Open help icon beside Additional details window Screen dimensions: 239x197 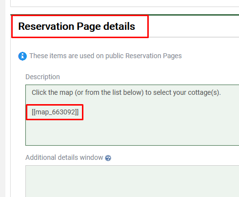tap(108, 158)
